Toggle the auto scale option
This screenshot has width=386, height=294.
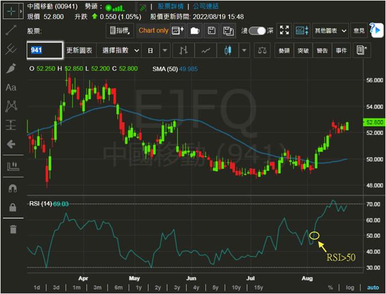point(373,287)
